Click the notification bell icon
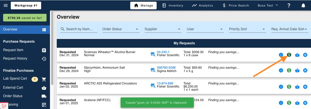 click(303, 6)
